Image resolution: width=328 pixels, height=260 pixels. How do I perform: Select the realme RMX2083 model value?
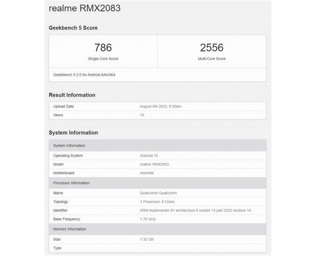pos(154,164)
